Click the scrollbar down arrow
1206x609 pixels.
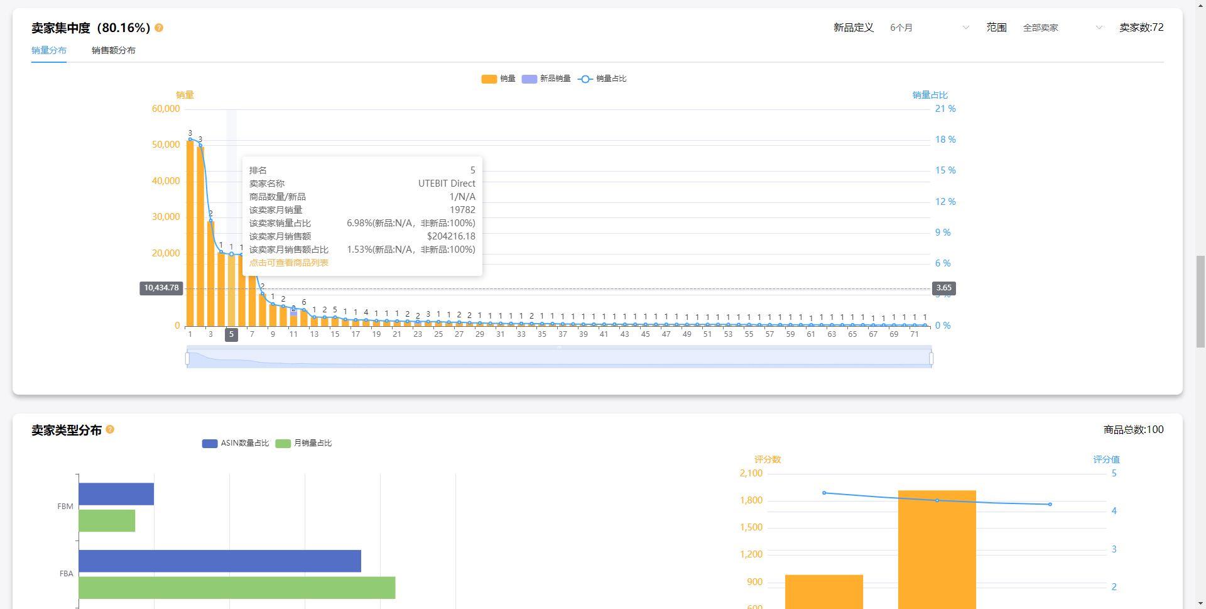1200,603
